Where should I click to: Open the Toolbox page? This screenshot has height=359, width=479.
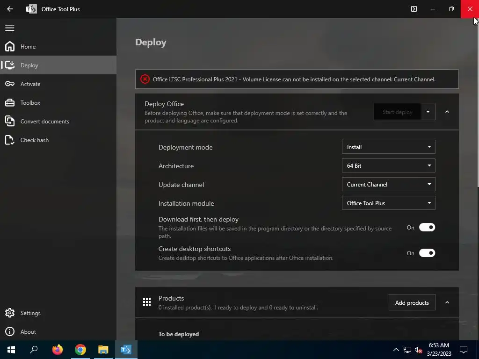58,102
